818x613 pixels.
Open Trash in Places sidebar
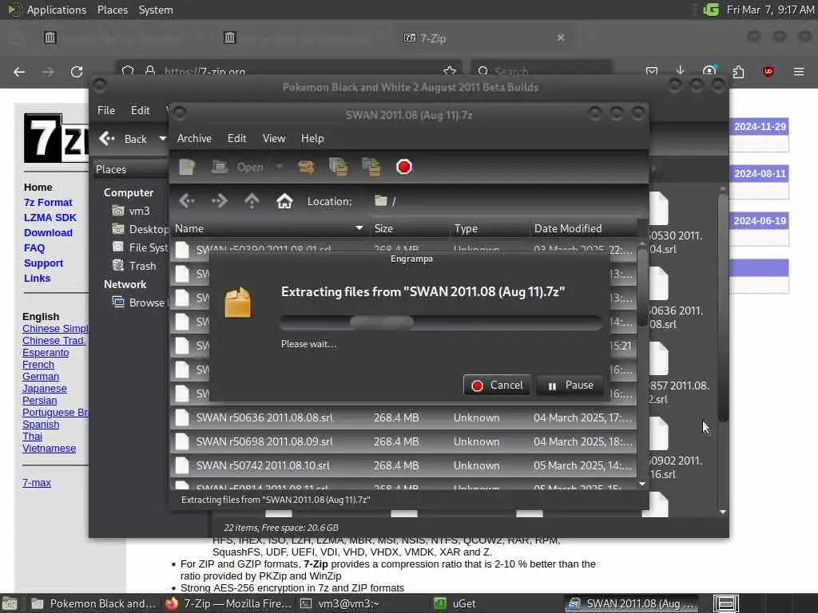134,266
